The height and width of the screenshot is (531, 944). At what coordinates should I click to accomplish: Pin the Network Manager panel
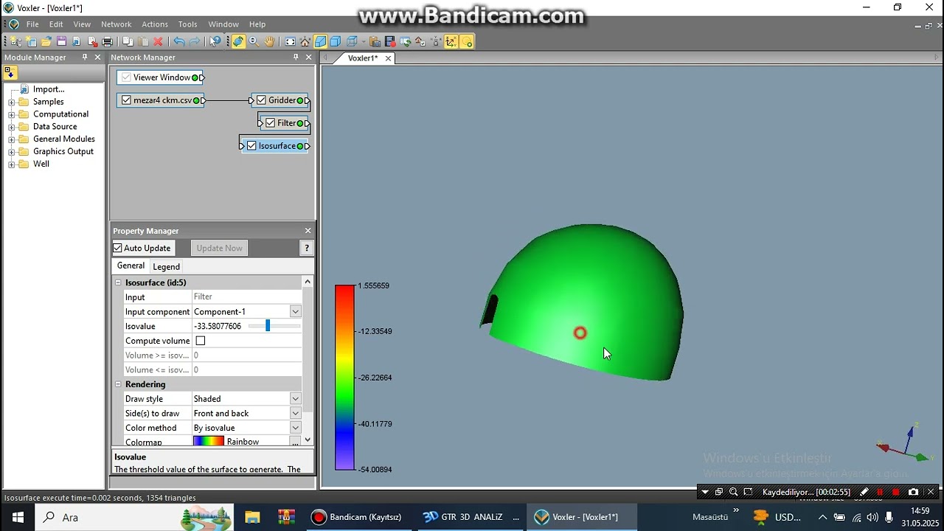coord(296,57)
